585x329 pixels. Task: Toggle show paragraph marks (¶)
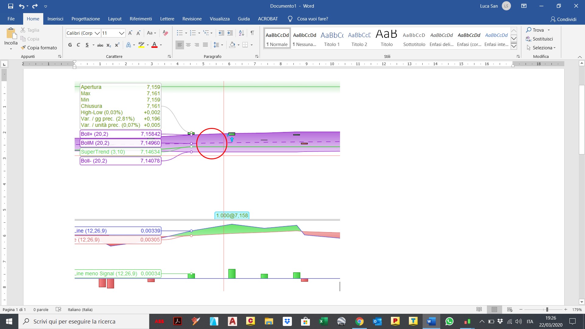click(252, 33)
